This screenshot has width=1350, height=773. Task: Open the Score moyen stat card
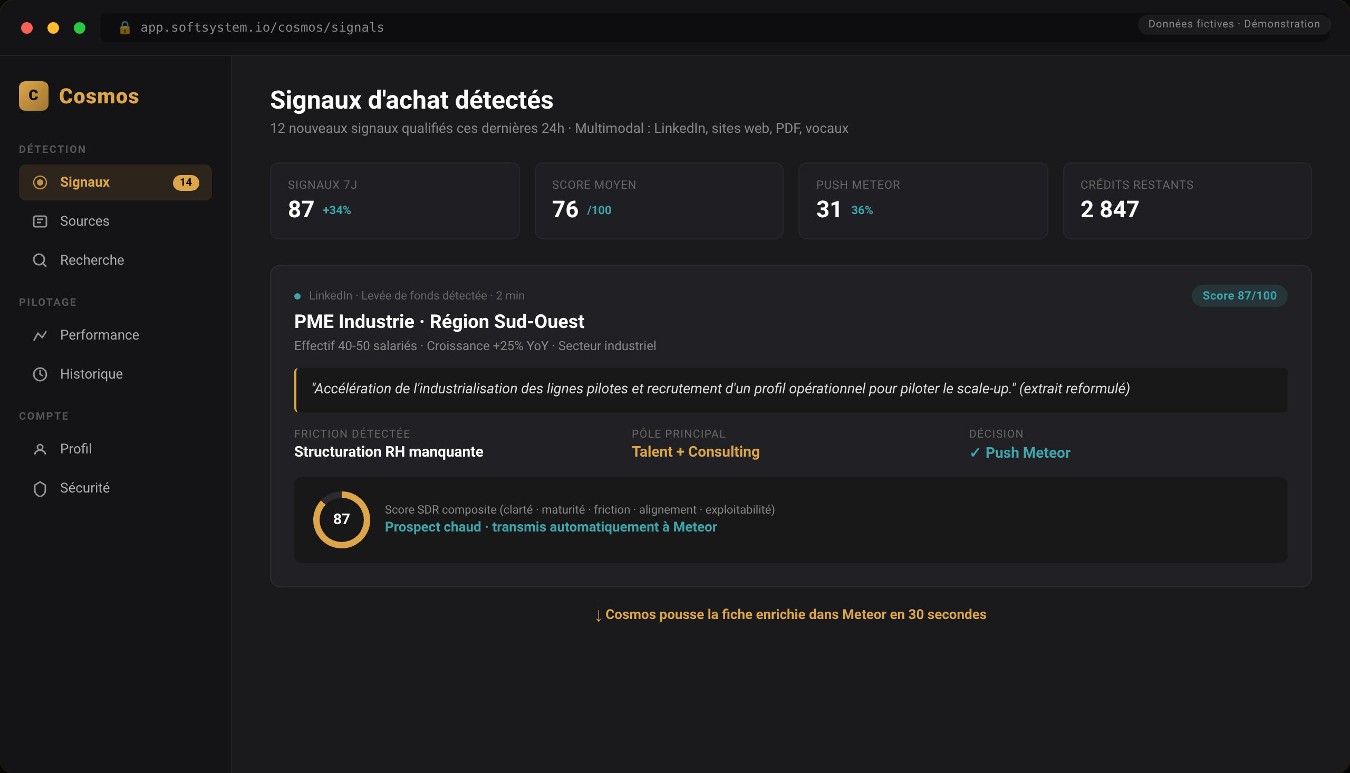click(659, 201)
